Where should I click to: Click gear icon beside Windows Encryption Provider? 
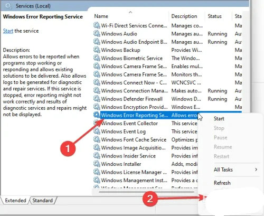[97, 107]
